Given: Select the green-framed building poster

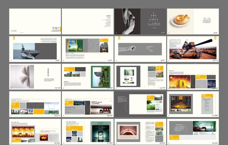Looking at the screenshot, I should coord(101,77).
